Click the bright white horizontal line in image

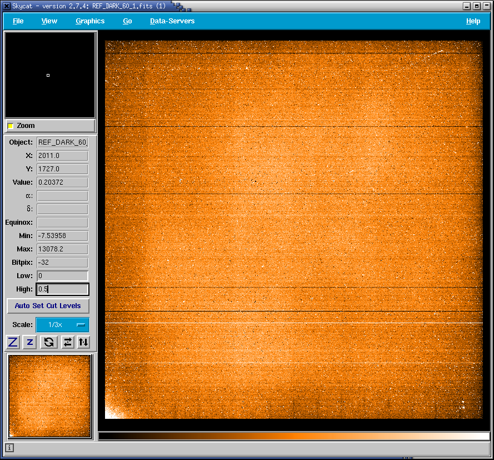(x=293, y=323)
